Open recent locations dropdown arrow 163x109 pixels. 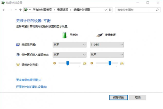[16, 10]
